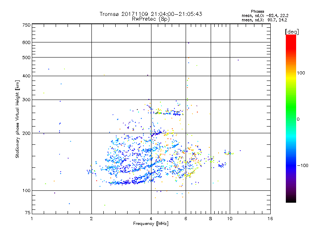The image size is (318, 238).
Task: Click the '[deg]' colorbar unit label
Action: [x=292, y=32]
